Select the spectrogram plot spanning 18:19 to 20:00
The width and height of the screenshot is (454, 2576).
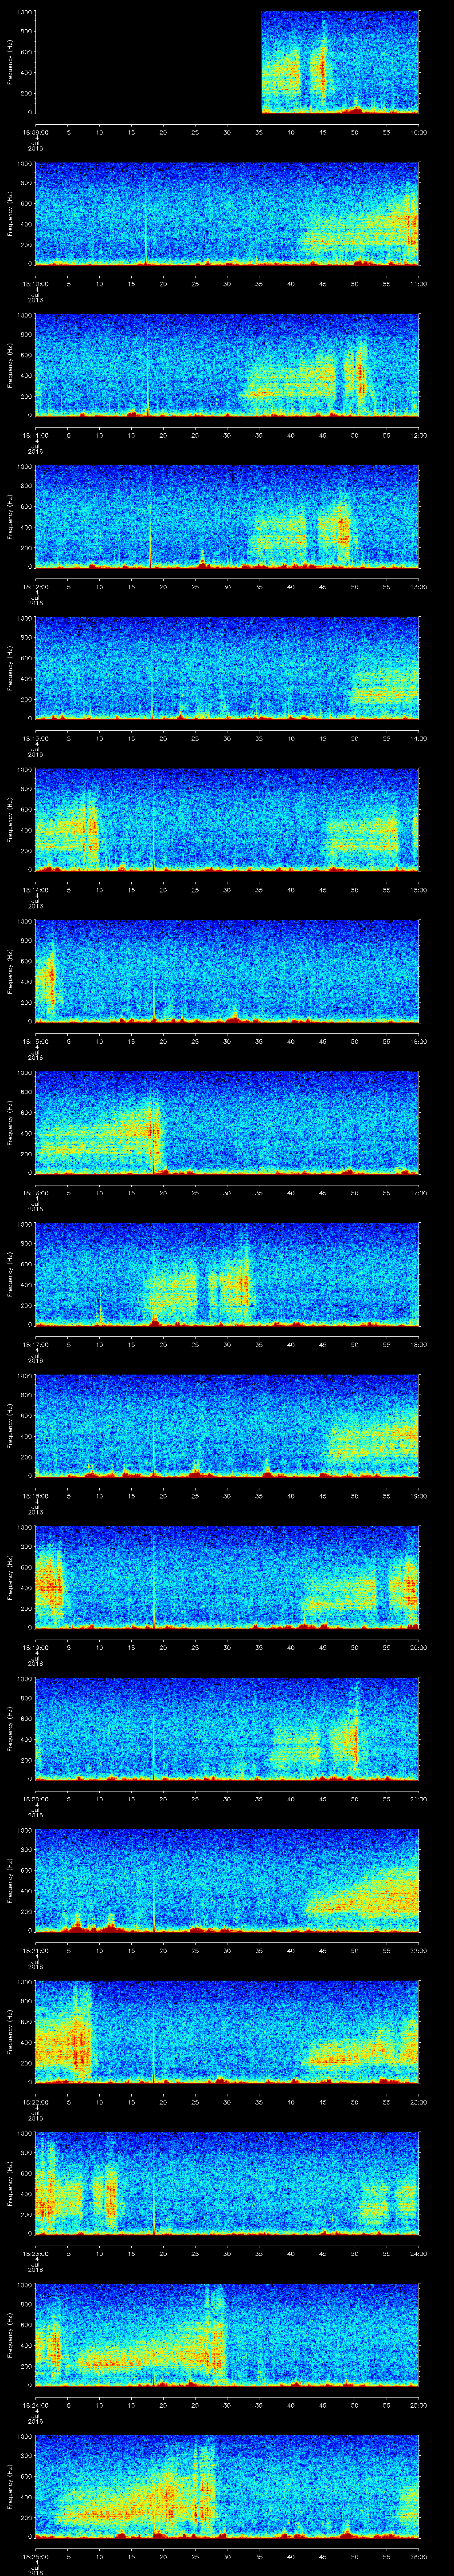click(227, 1577)
